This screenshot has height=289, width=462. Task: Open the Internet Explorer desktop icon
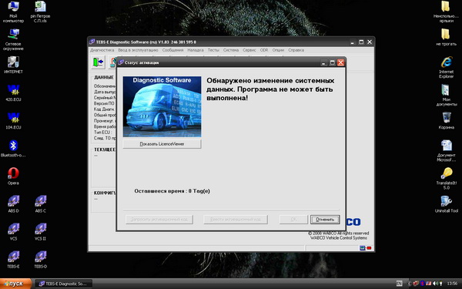pos(446,67)
